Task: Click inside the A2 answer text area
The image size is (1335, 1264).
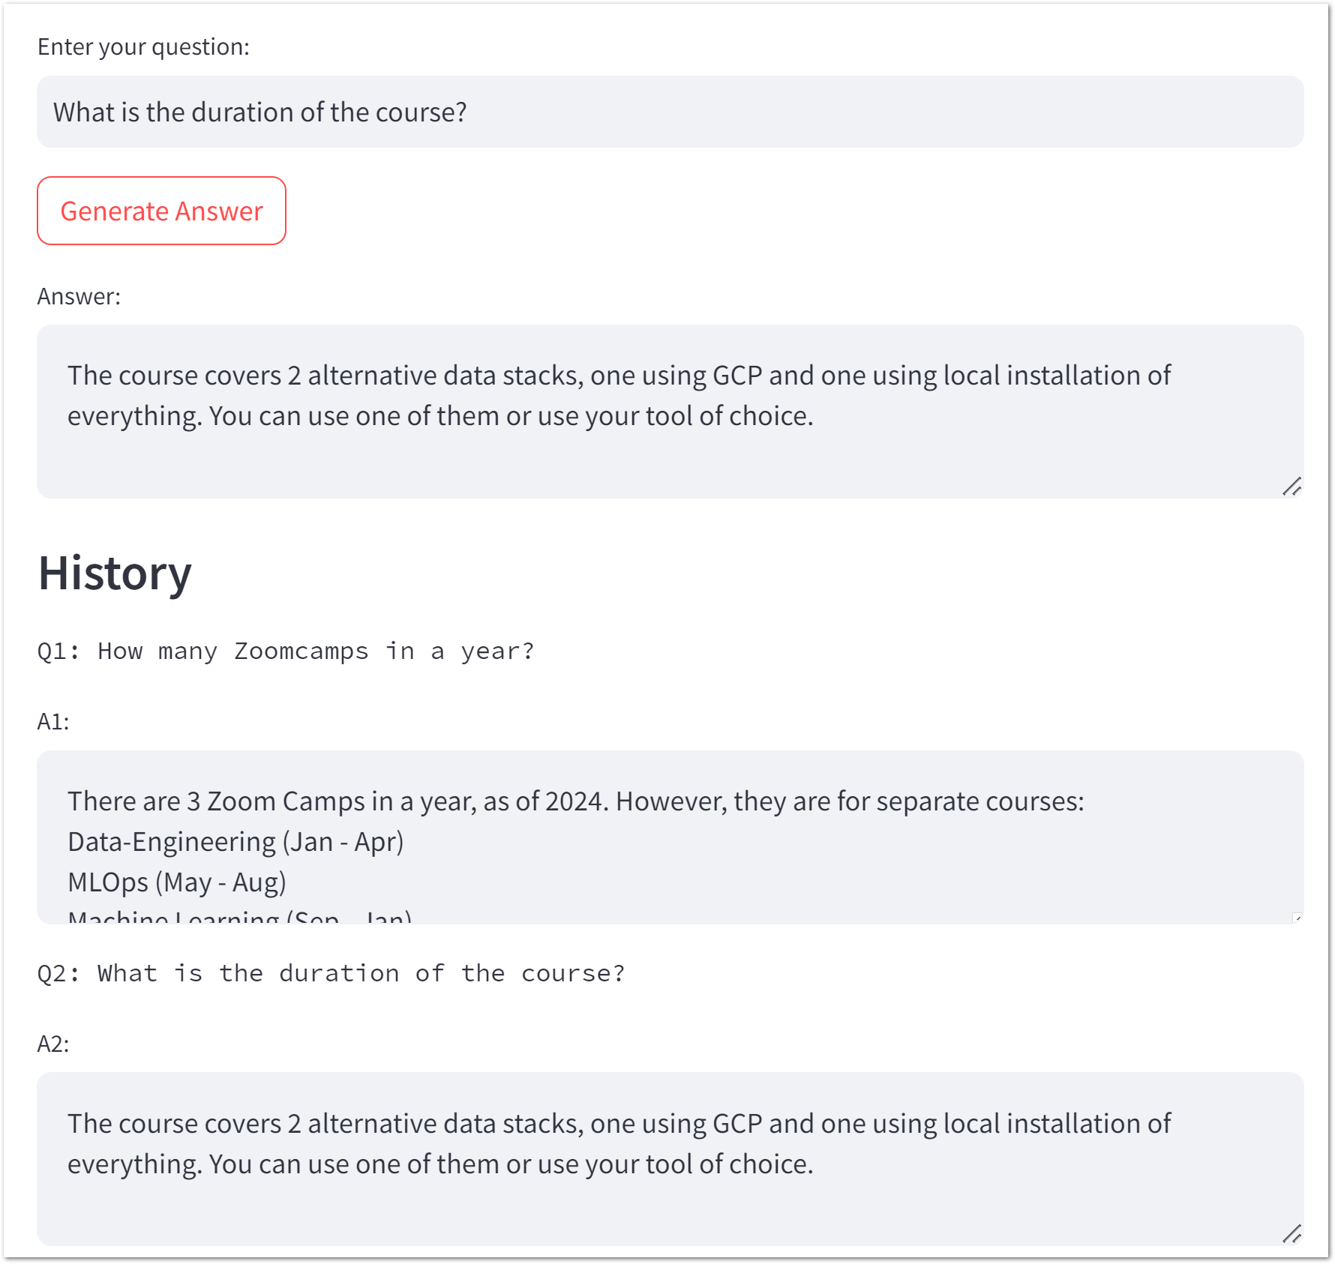Action: pos(670,1158)
